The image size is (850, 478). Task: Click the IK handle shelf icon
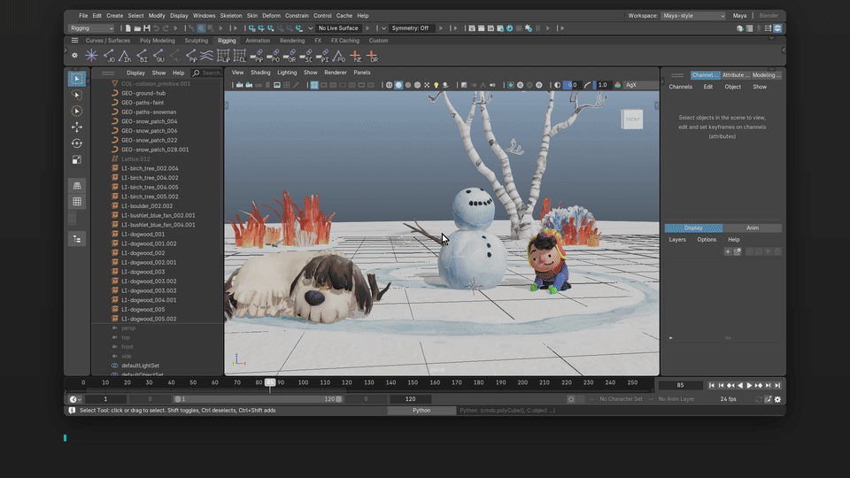125,55
